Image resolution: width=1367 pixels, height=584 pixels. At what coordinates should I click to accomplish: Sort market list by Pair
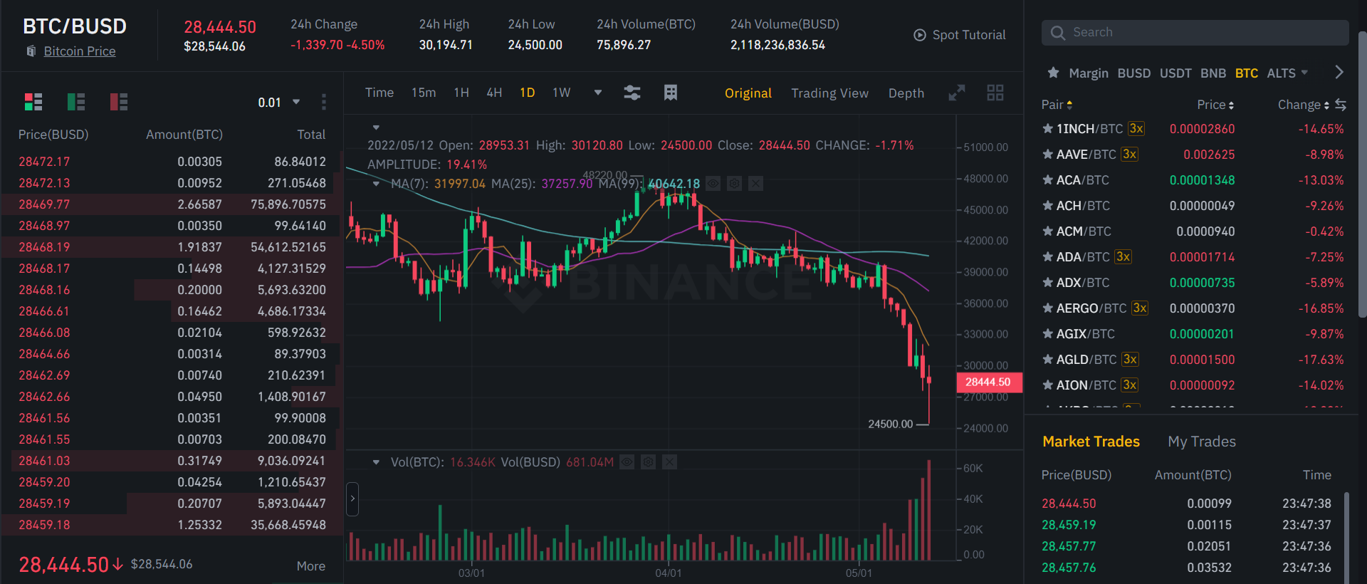point(1057,105)
